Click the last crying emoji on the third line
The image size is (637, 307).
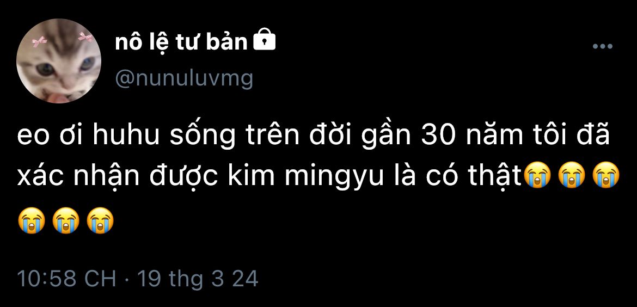tap(101, 222)
